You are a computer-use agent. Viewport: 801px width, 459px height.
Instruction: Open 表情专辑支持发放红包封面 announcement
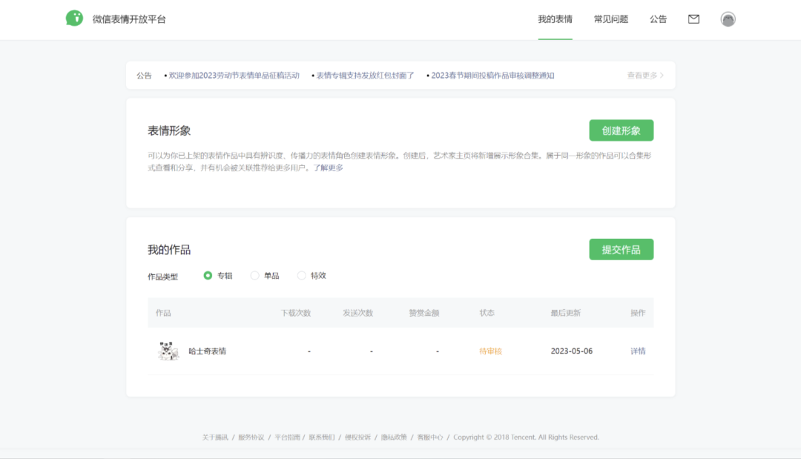[365, 76]
